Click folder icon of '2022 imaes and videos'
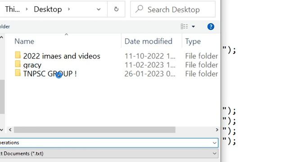Screen dimensions: 288x162 click(18, 55)
